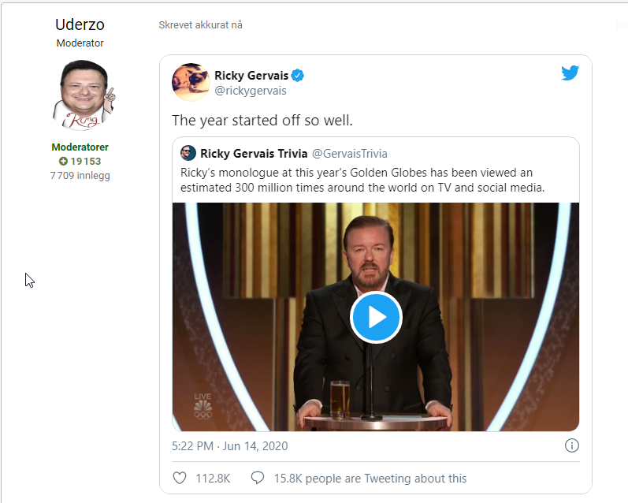Open 15.8K people are Tweeting about this
Viewport: 628px width, 503px height.
[x=370, y=478]
